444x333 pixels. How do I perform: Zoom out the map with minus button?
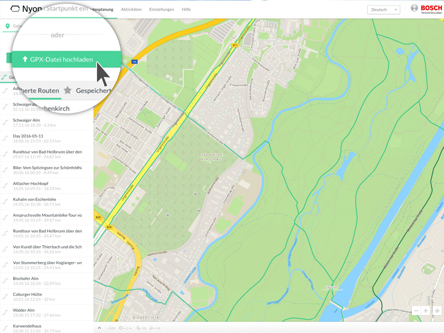click(416, 311)
